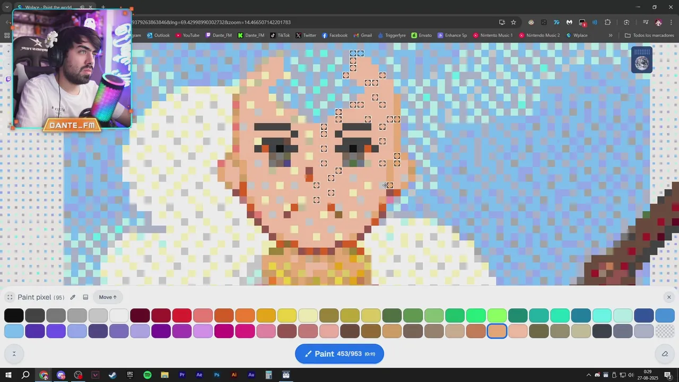
Task: Pick the black color swatch
Action: [x=14, y=315]
